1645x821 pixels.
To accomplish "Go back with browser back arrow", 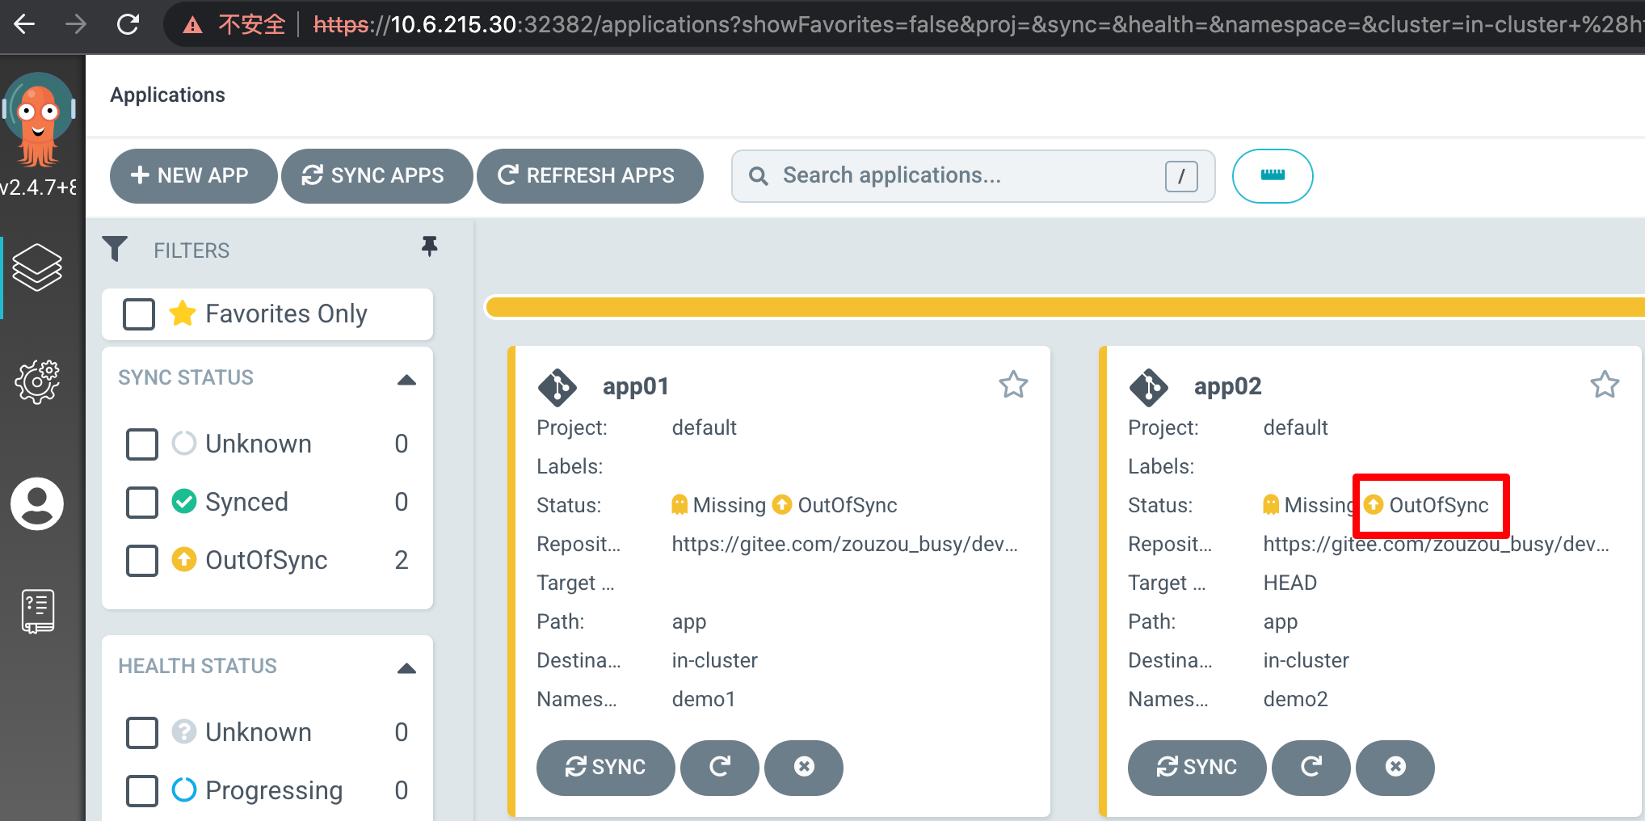I will [x=25, y=24].
